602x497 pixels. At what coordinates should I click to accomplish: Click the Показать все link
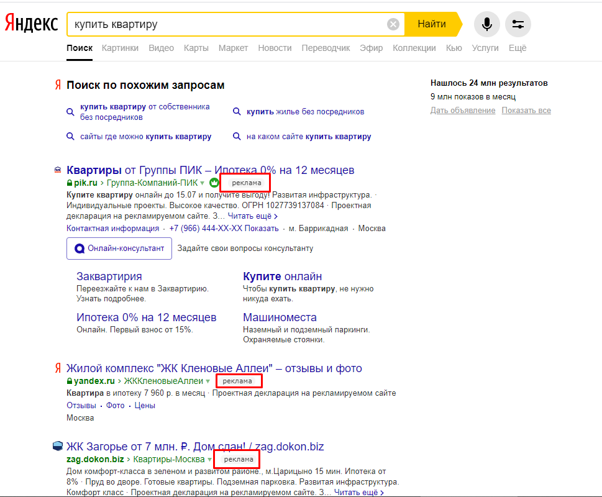click(x=526, y=110)
